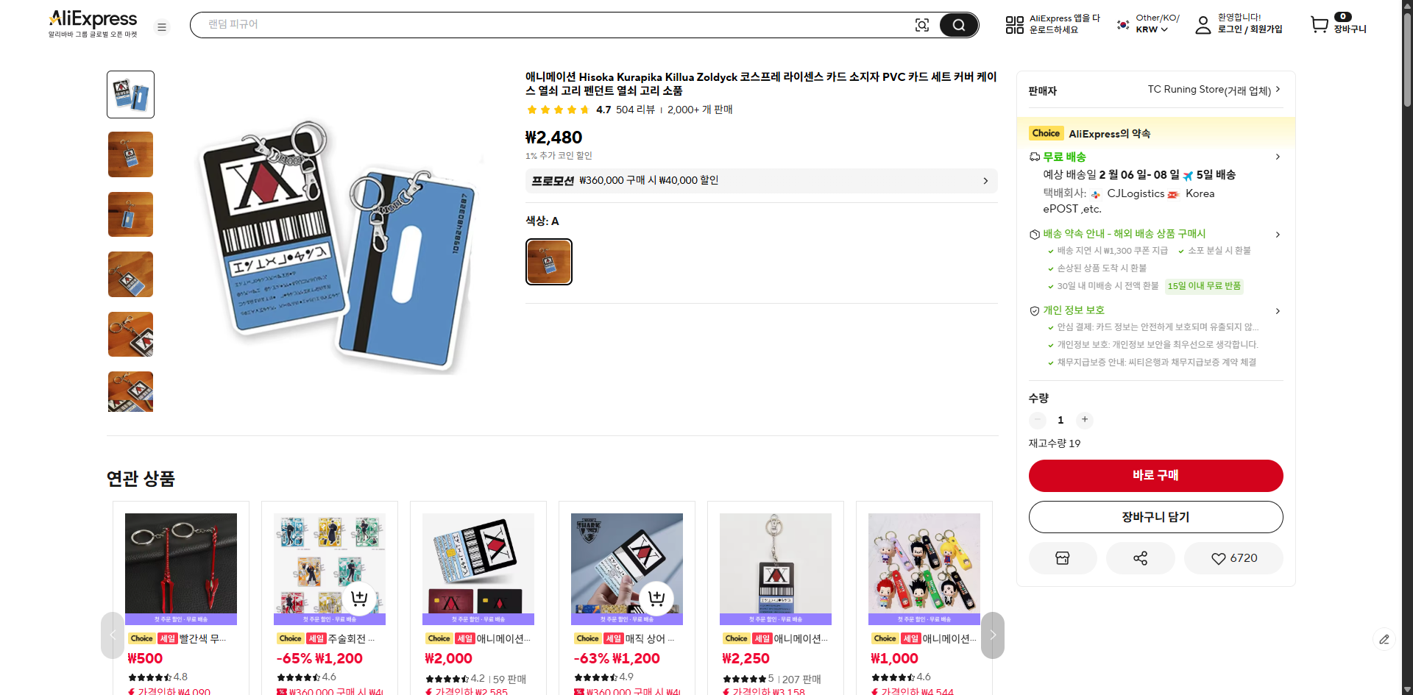This screenshot has width=1413, height=695.
Task: Open the hamburger category menu
Action: click(x=162, y=27)
